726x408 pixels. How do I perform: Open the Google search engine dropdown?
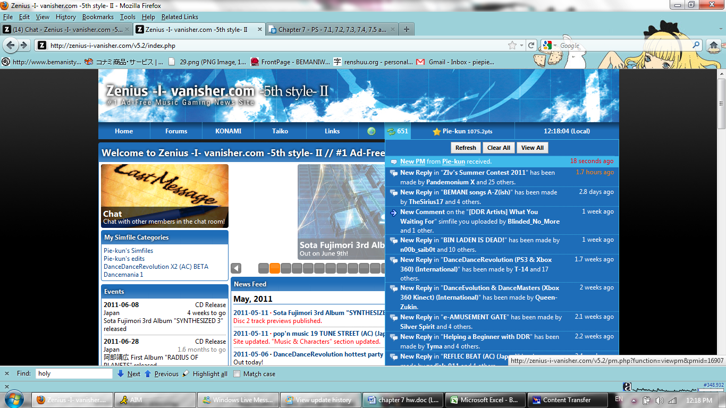(x=550, y=46)
